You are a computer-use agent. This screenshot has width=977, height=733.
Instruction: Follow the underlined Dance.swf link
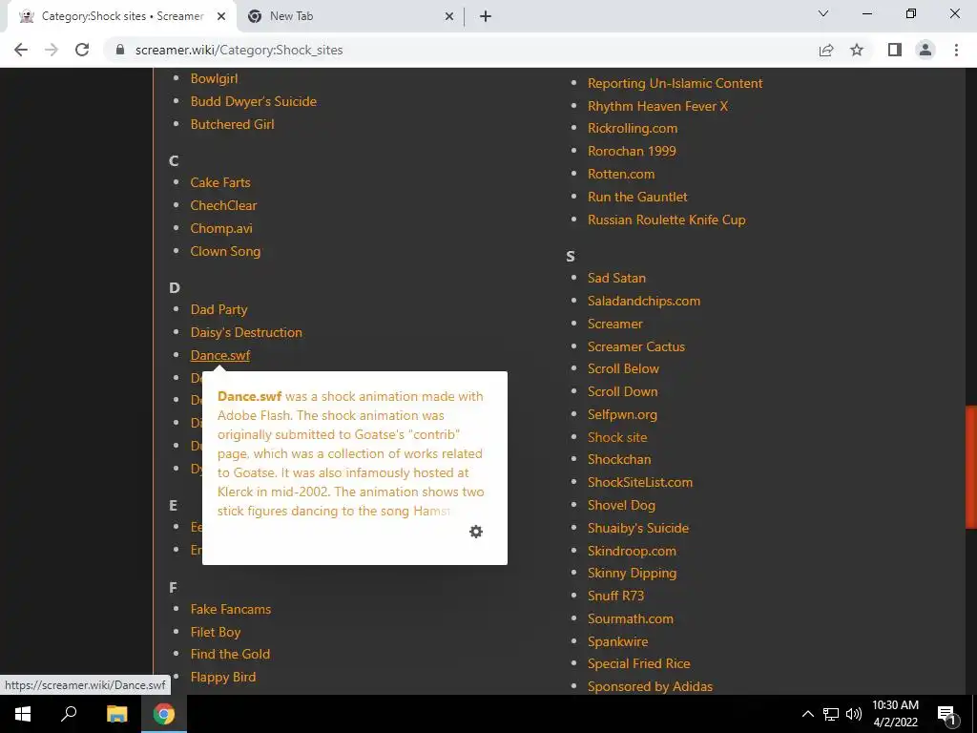220,355
